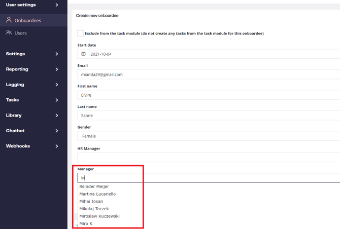Expand the Settings menu arrow
The width and height of the screenshot is (340, 229).
(57, 54)
